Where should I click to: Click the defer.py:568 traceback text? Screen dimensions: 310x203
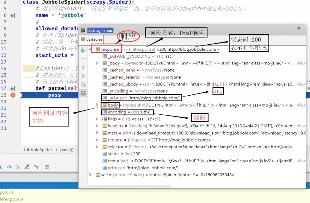11,199
